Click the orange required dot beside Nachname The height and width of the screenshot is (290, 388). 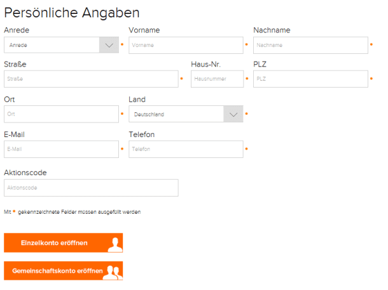(x=371, y=44)
